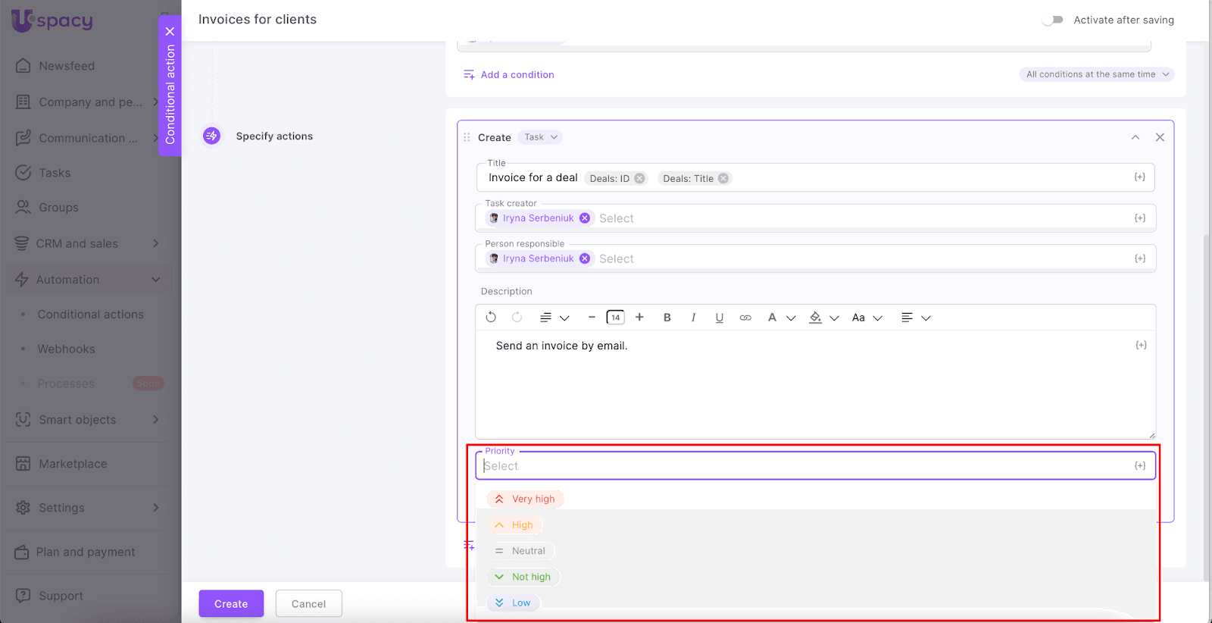
Task: Decrease font size with minus icon
Action: click(592, 318)
